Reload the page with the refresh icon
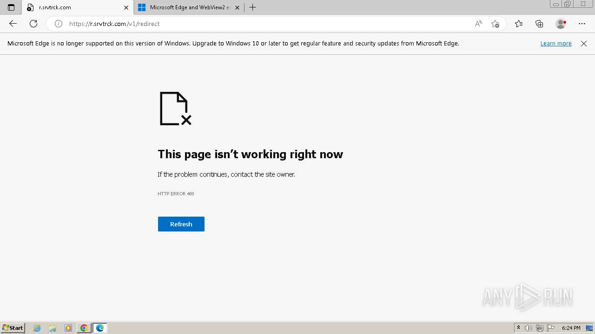This screenshot has height=334, width=595. (x=33, y=24)
